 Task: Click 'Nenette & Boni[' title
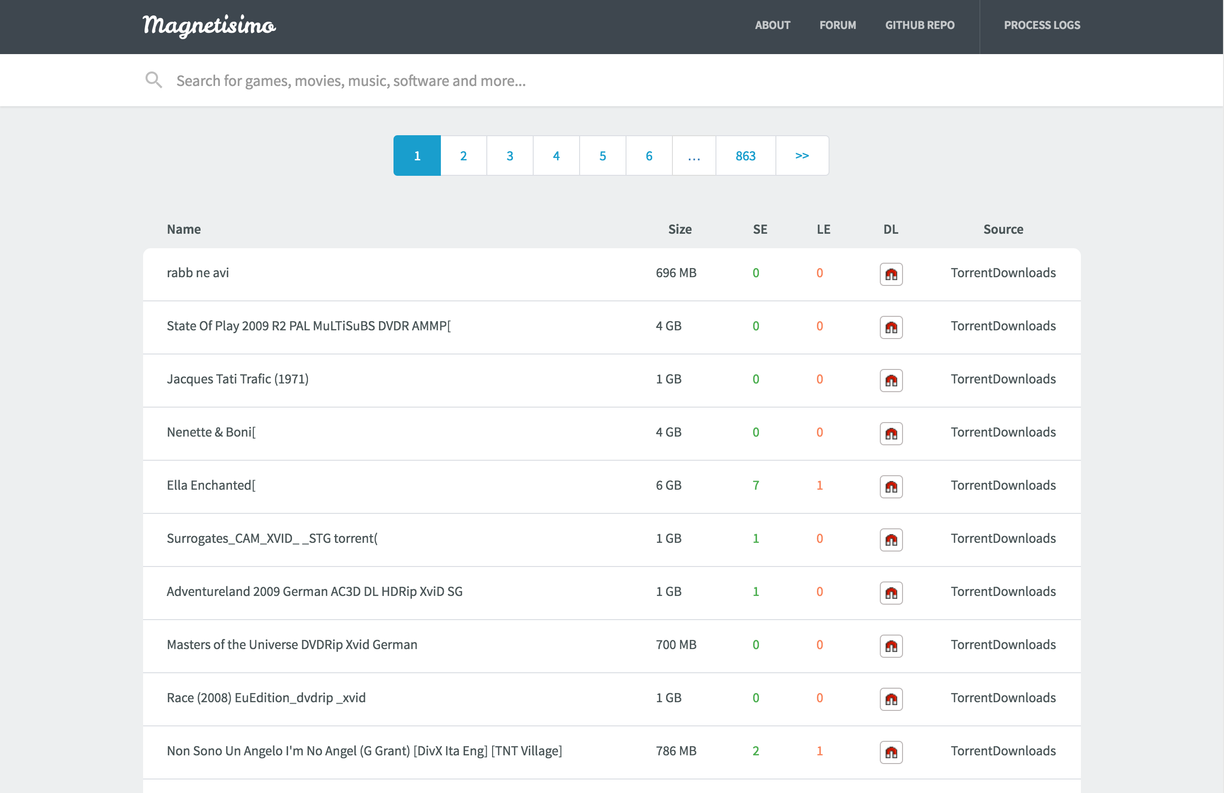point(211,432)
